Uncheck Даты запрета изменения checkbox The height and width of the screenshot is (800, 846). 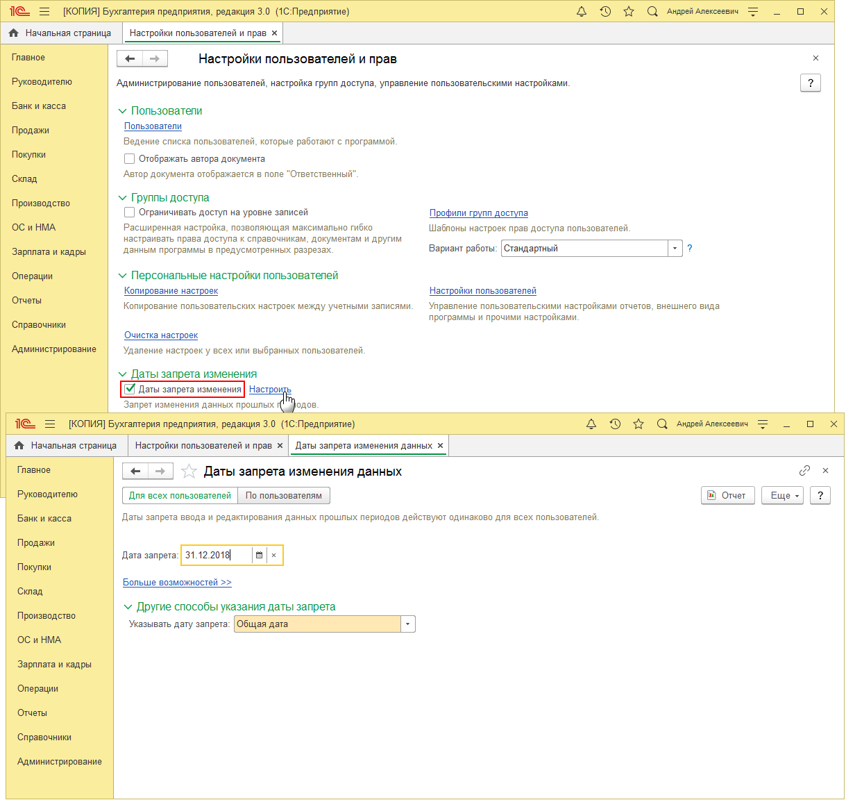pyautogui.click(x=130, y=390)
